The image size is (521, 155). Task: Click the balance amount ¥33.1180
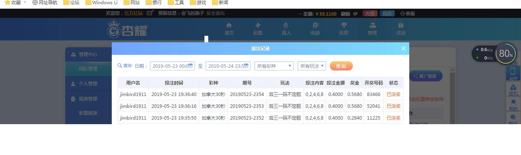(326, 14)
